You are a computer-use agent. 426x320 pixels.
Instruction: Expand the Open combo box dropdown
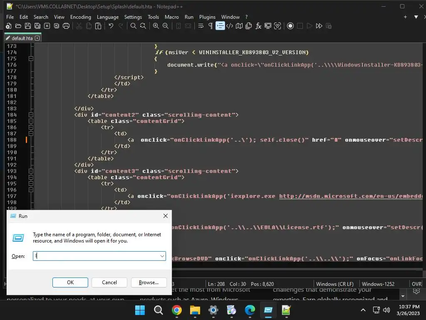162,256
